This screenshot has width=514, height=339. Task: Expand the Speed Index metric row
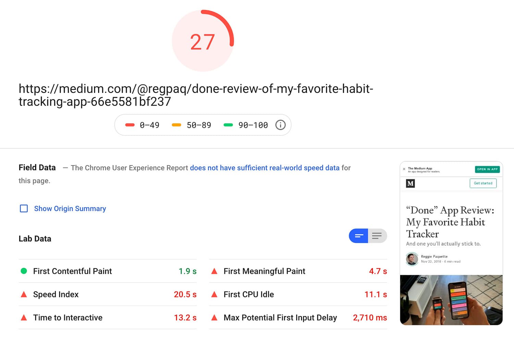coord(108,294)
